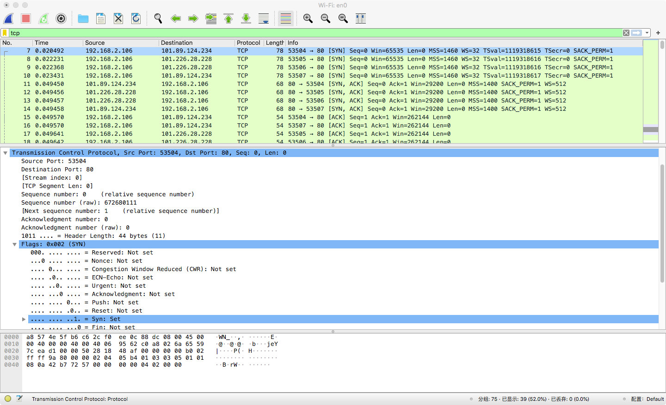
Task: Select the Destination Port: 80 field
Action: [57, 169]
